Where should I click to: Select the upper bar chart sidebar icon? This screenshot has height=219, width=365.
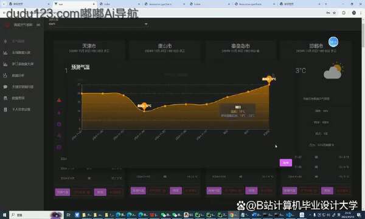point(5,52)
